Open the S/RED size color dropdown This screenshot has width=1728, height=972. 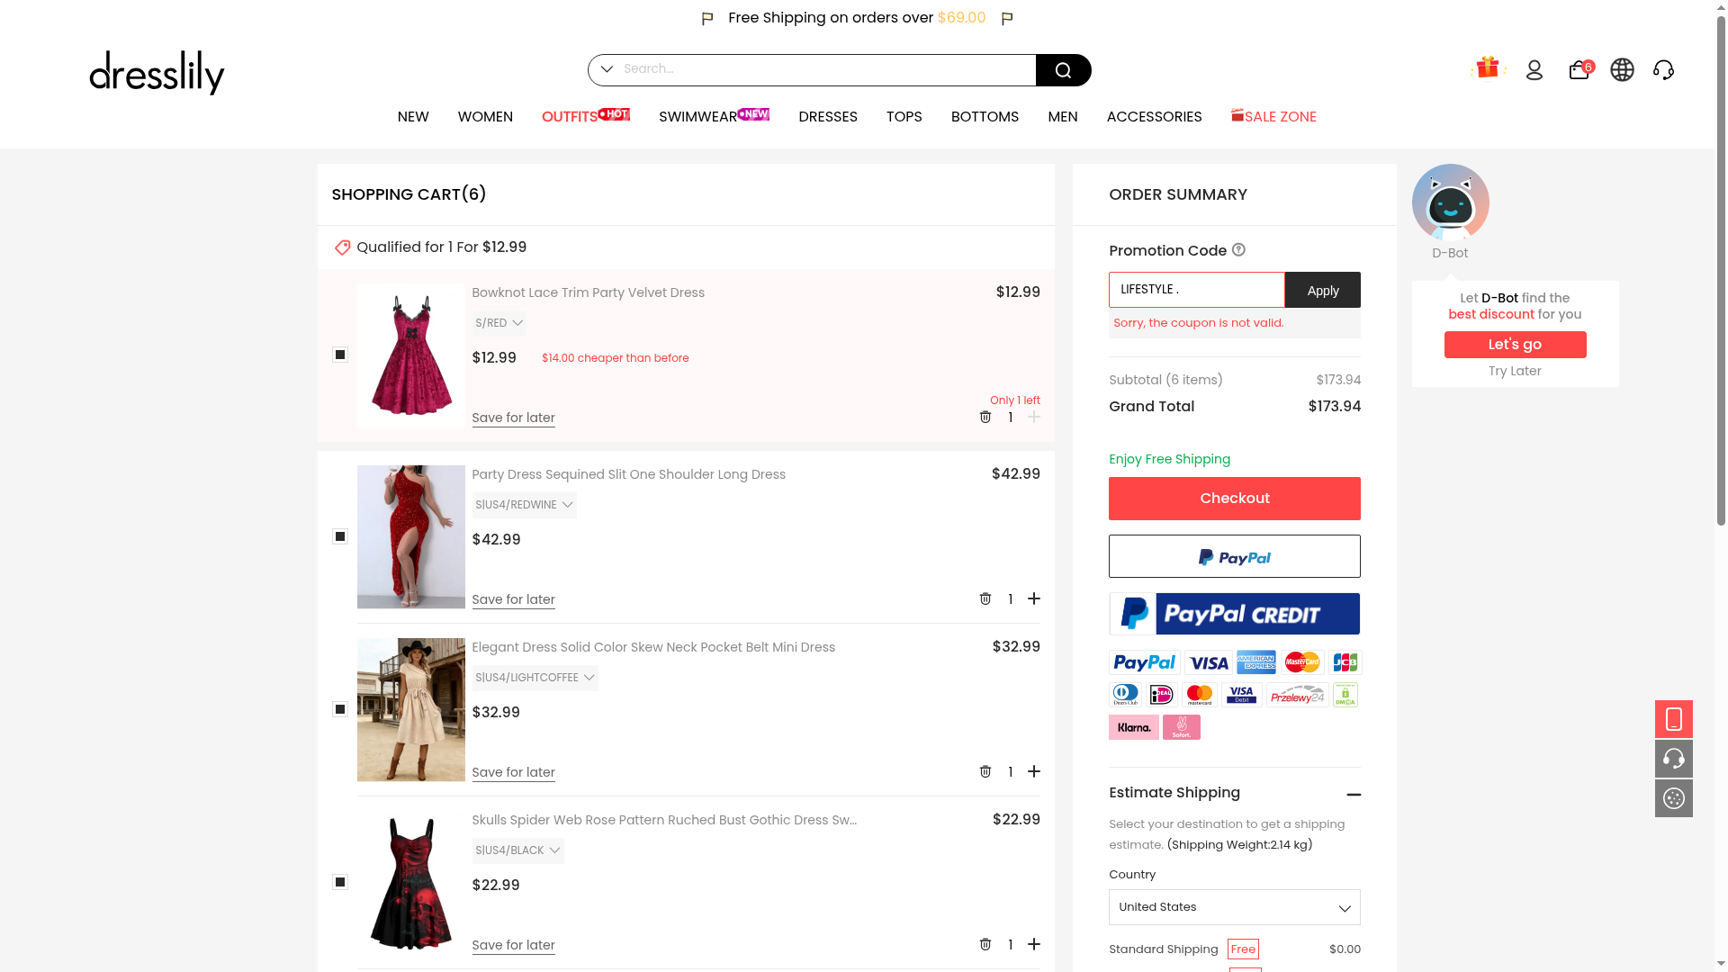click(x=499, y=323)
